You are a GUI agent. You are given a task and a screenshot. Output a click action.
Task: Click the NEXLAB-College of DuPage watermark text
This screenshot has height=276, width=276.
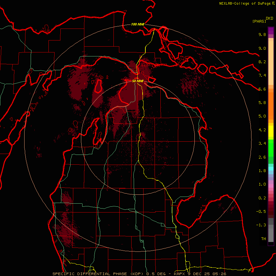point(245,3)
